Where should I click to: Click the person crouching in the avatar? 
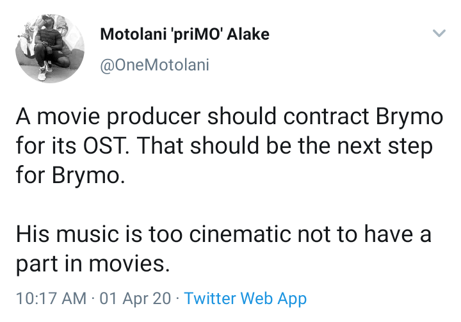click(x=51, y=49)
